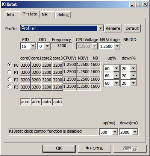150x156 pixels.
Task: Minimize the K10stat window
Action: click(x=132, y=5)
